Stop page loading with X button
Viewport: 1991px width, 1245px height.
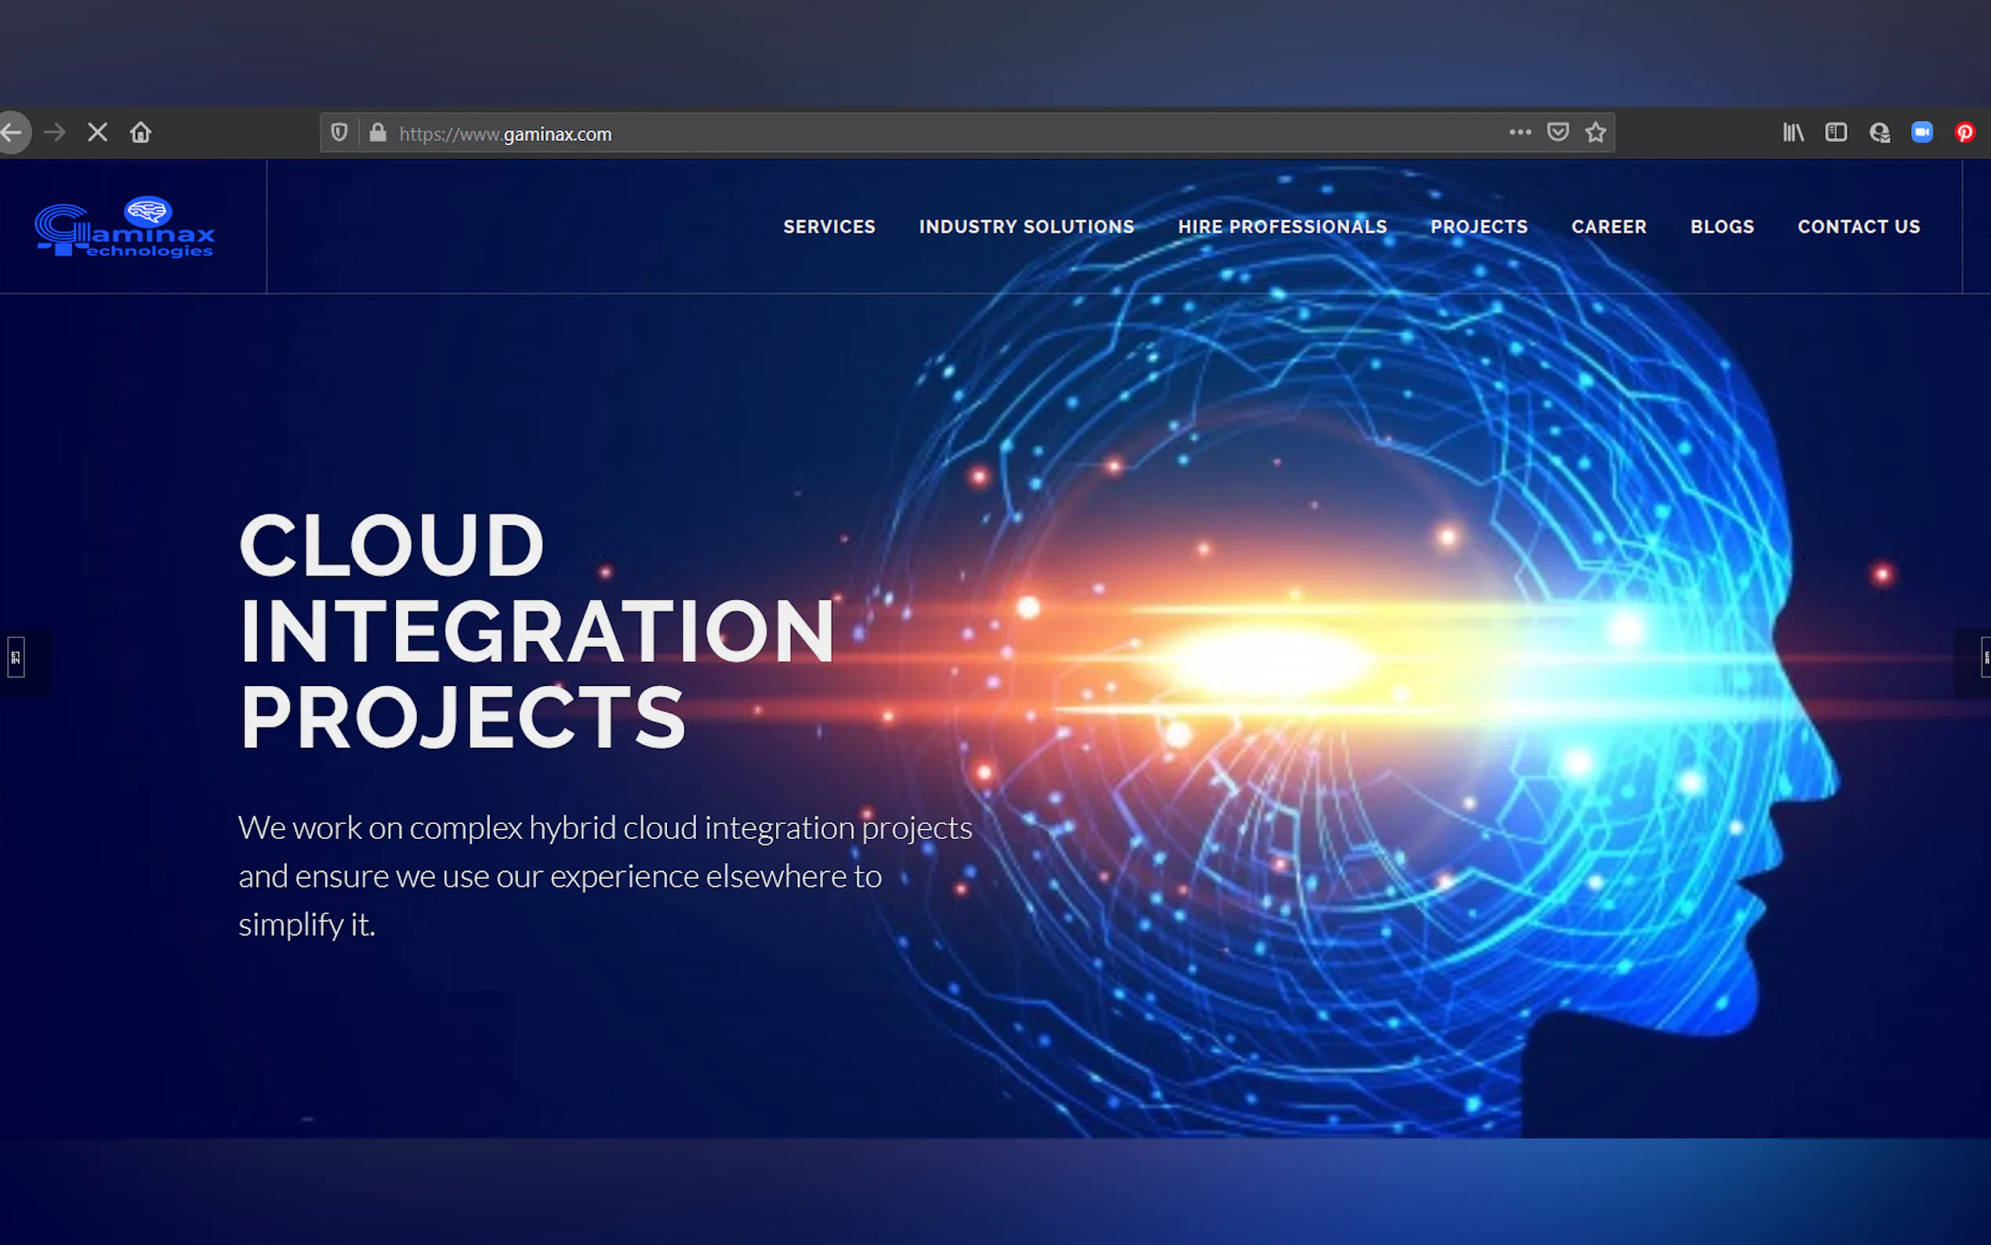[97, 132]
